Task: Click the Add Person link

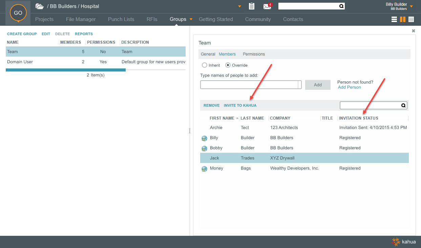Action: coord(349,87)
